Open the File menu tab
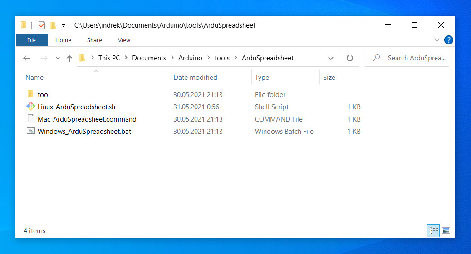Image resolution: width=471 pixels, height=254 pixels. click(31, 40)
